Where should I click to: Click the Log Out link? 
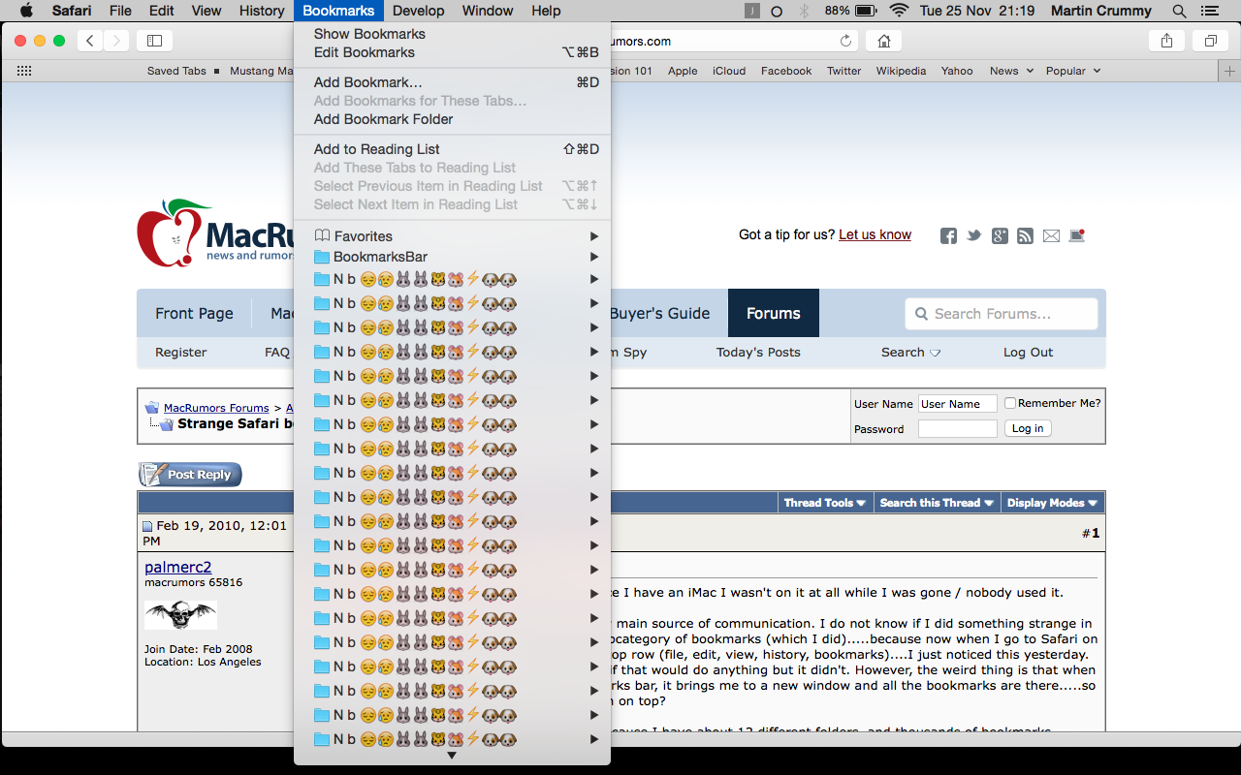click(1028, 353)
